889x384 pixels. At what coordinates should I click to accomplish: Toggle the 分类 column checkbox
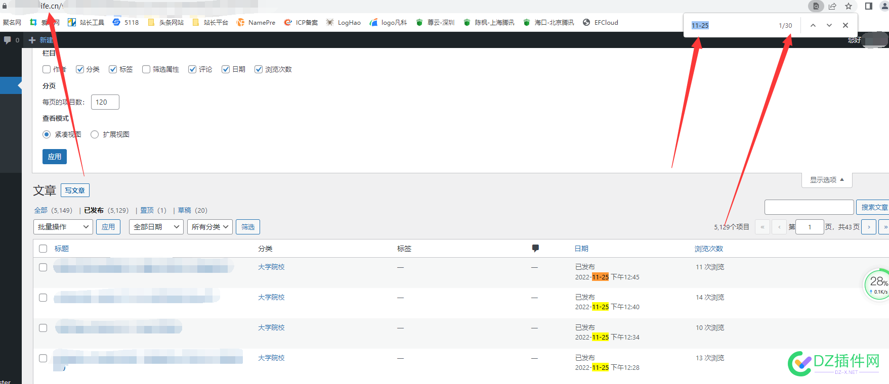tap(80, 69)
